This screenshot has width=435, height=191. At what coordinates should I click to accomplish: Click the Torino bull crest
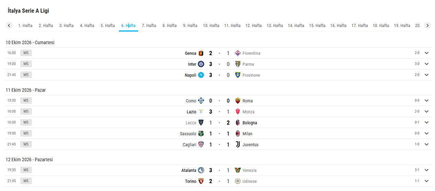tap(201, 181)
